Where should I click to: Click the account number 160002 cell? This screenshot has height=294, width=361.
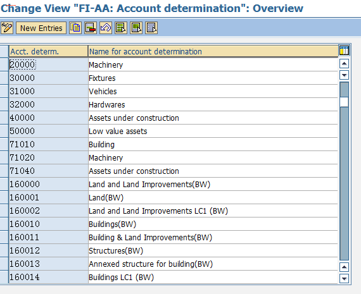(48, 211)
